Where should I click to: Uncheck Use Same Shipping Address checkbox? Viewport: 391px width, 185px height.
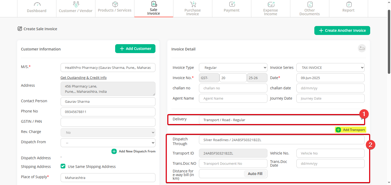pos(63,166)
